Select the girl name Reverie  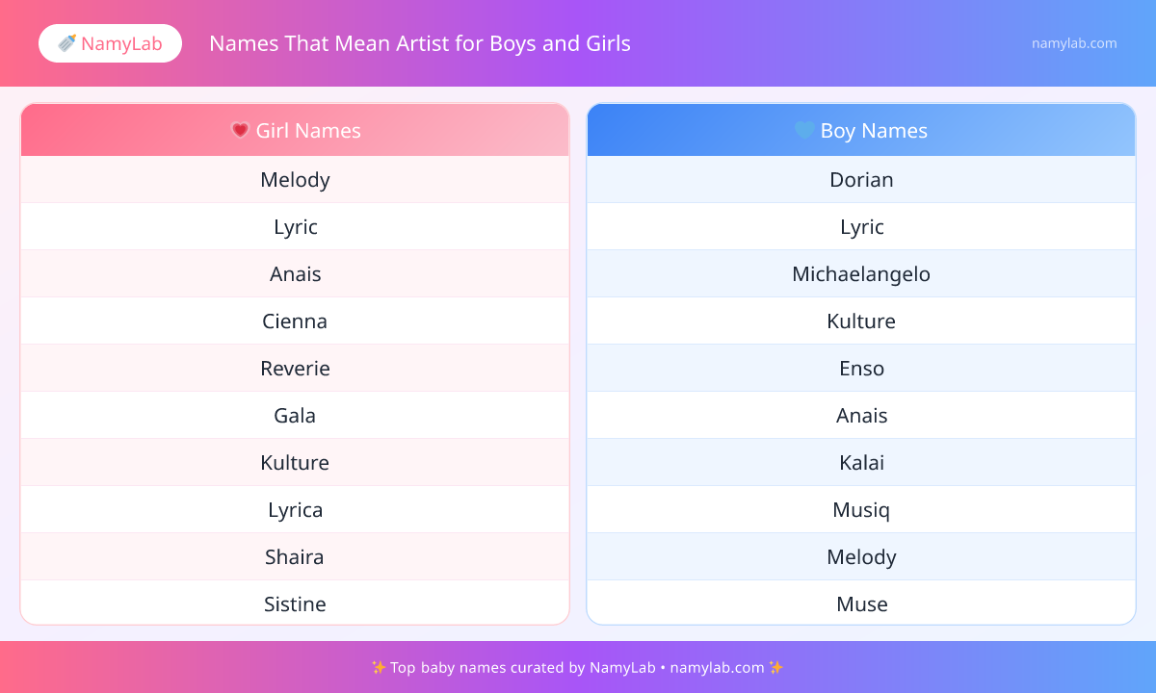[295, 369]
